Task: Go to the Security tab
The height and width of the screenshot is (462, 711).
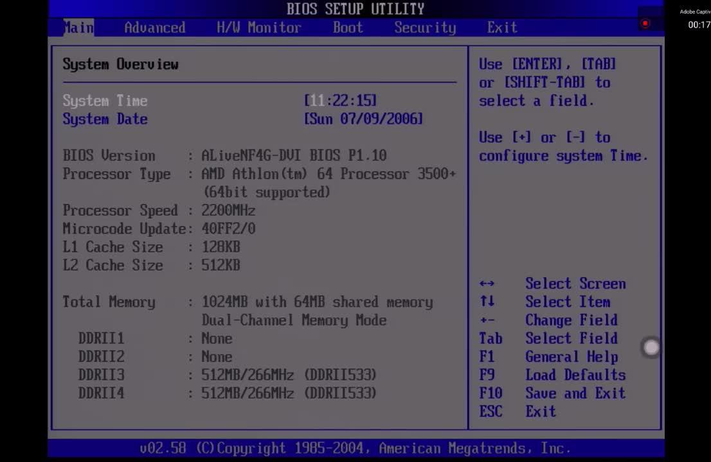Action: click(425, 28)
